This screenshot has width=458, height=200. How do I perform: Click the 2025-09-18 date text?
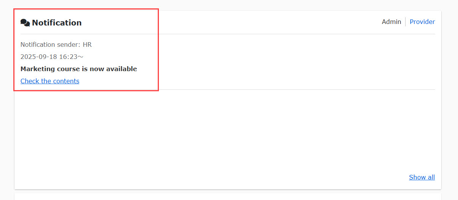click(38, 57)
